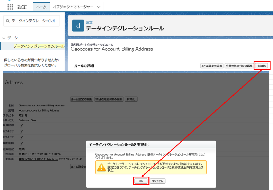Collapse the データ section in the sidebar

4,38
